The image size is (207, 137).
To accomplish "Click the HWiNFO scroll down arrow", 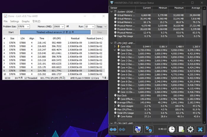I will click(204, 122).
